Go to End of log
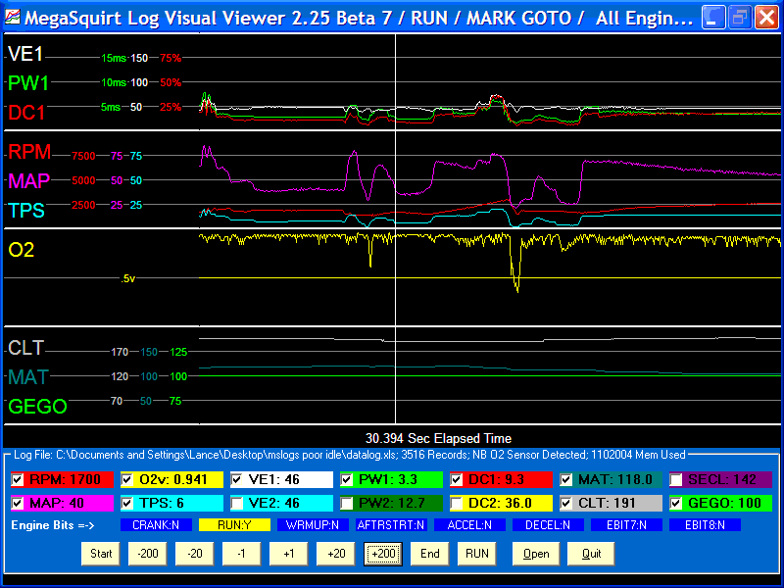 430,553
